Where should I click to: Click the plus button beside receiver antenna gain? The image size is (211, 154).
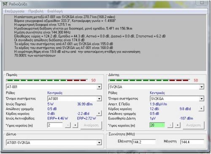(201, 108)
